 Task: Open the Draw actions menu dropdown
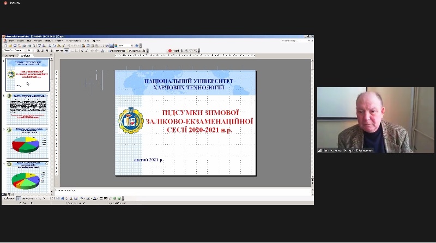click(x=9, y=198)
